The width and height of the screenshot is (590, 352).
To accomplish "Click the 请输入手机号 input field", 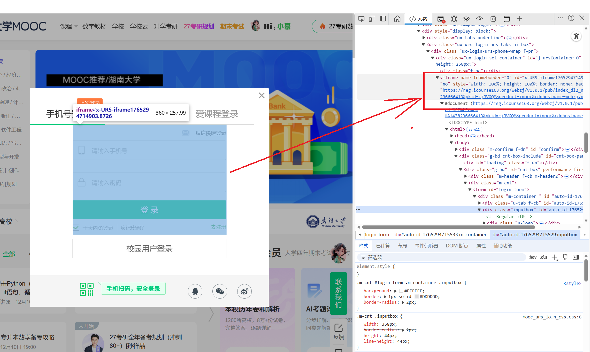I will click(x=149, y=151).
